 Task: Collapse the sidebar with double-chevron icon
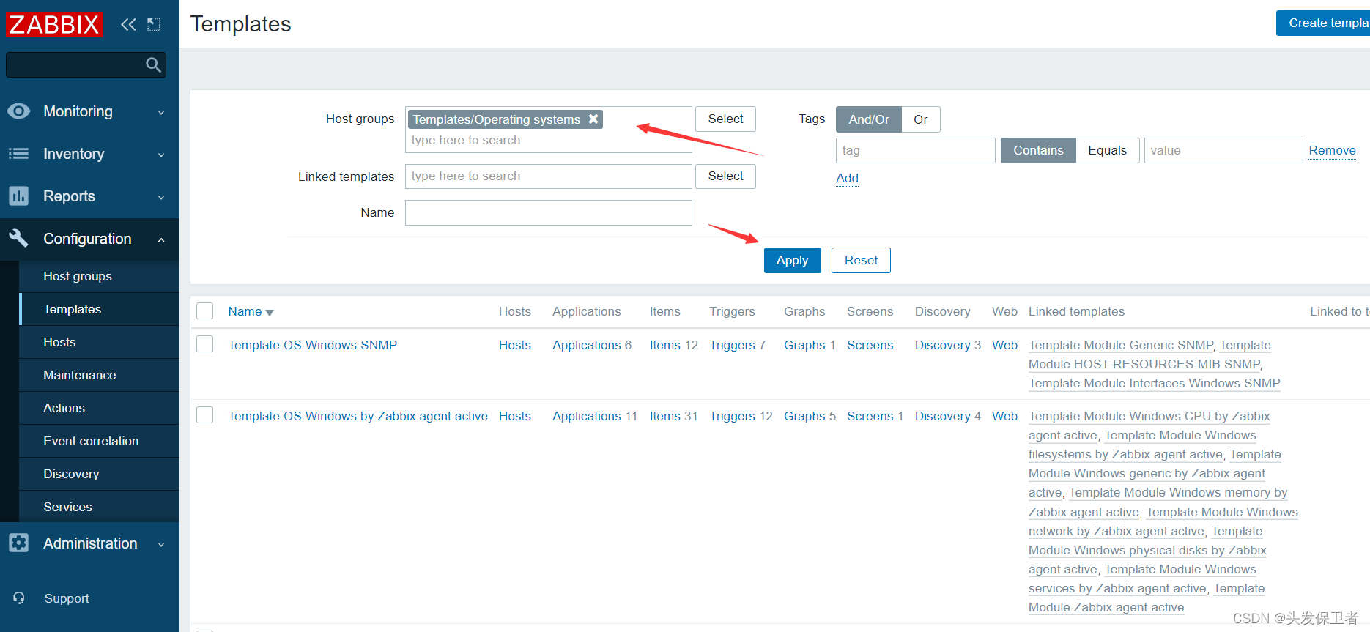point(128,25)
